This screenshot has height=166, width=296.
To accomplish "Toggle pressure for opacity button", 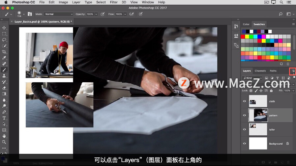I will tap(103, 14).
